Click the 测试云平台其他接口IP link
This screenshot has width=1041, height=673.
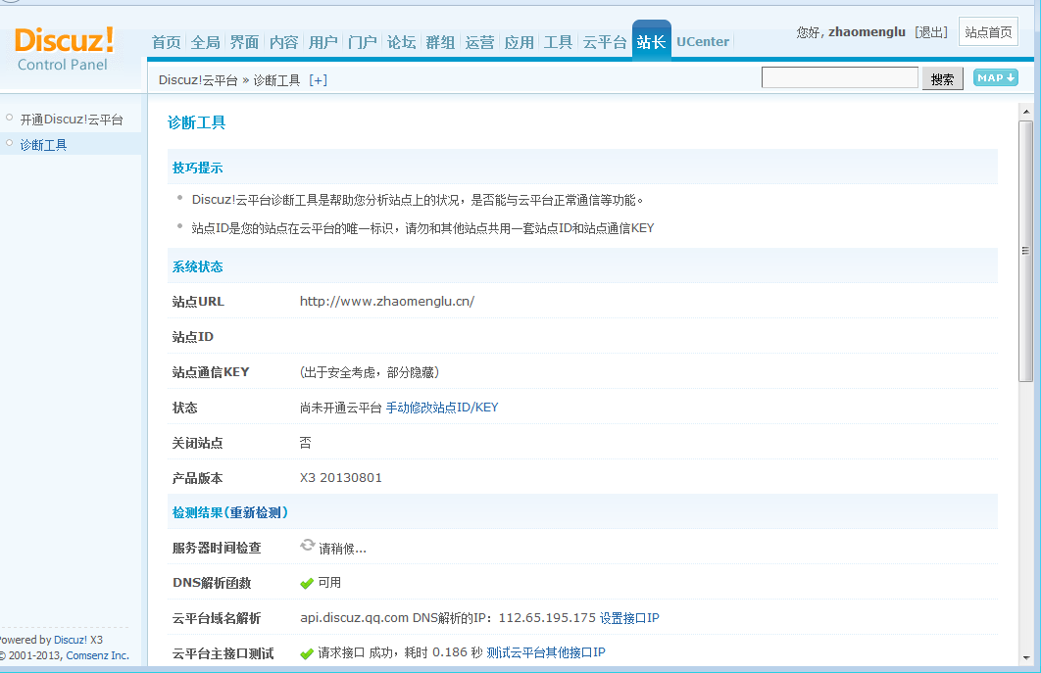[545, 652]
